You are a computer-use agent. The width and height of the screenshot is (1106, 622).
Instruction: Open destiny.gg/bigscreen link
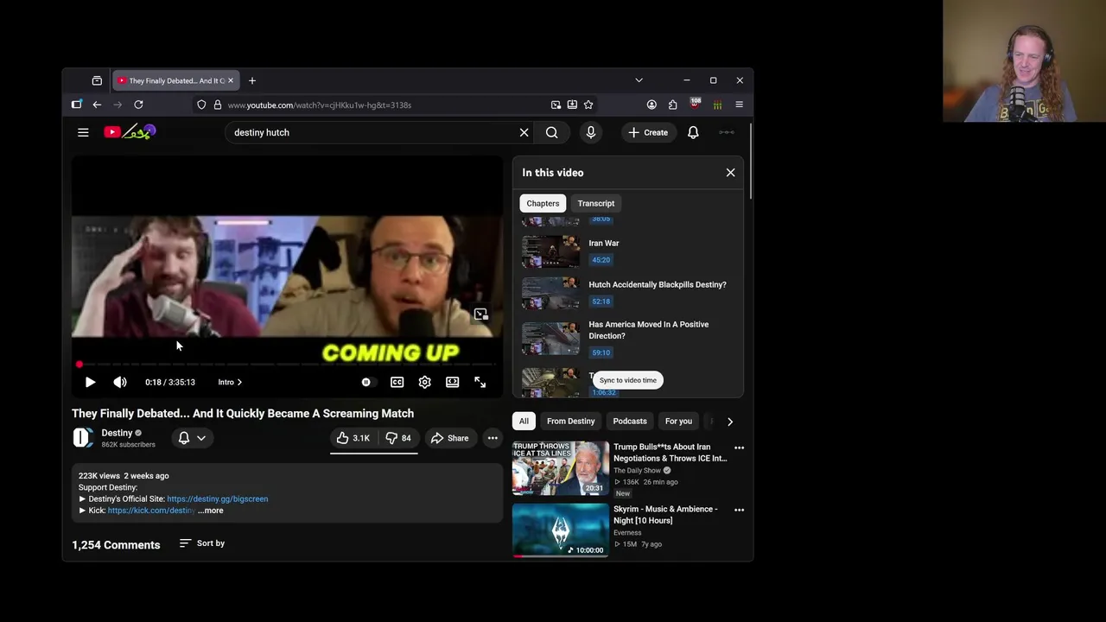tap(217, 498)
